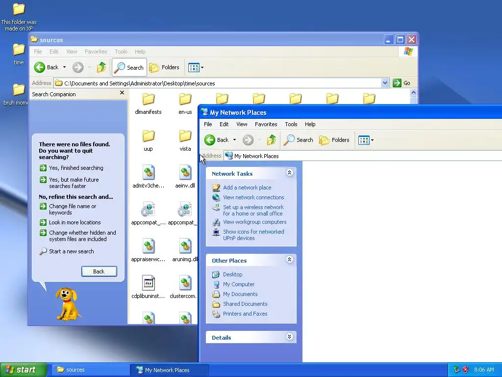
Task: Toggle Search button in sources window
Action: [x=129, y=67]
